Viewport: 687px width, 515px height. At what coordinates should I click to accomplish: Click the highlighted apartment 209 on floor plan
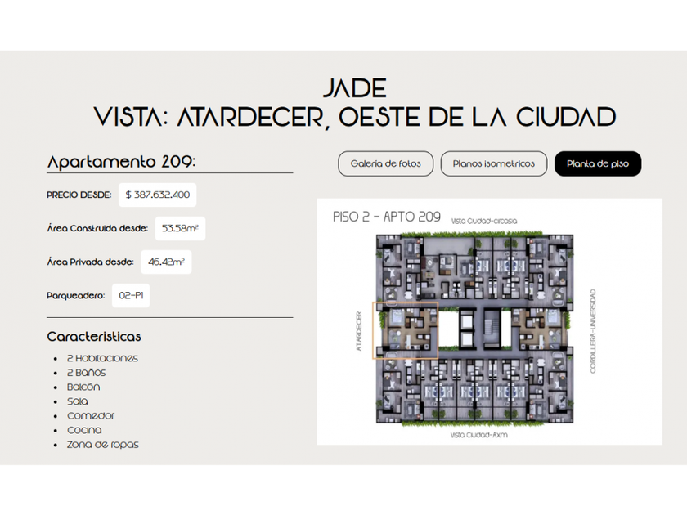tap(406, 330)
